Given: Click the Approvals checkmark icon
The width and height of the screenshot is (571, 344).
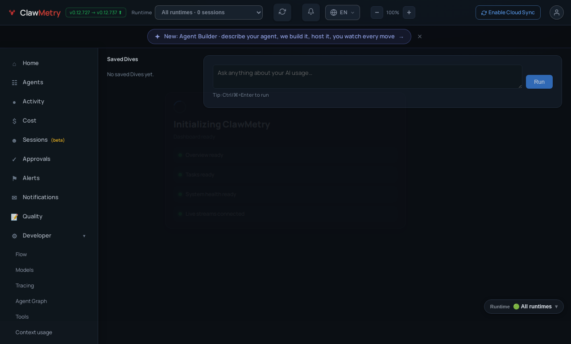Looking at the screenshot, I should click(14, 160).
